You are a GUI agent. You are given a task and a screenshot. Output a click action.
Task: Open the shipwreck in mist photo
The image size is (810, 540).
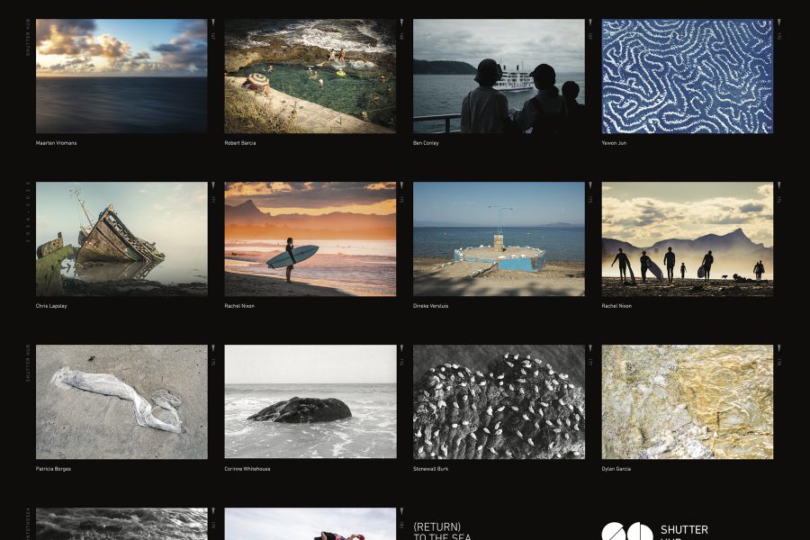coord(121,238)
